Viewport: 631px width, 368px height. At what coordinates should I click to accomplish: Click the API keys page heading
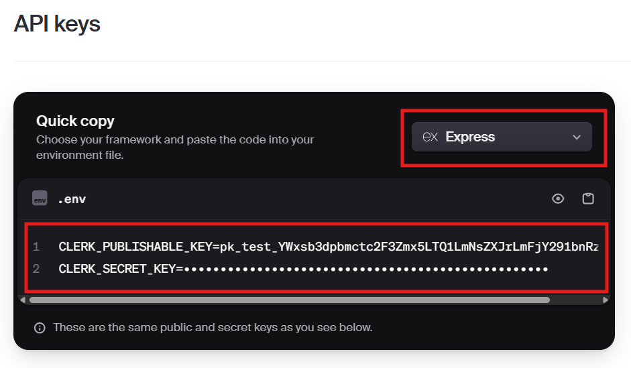pos(57,24)
